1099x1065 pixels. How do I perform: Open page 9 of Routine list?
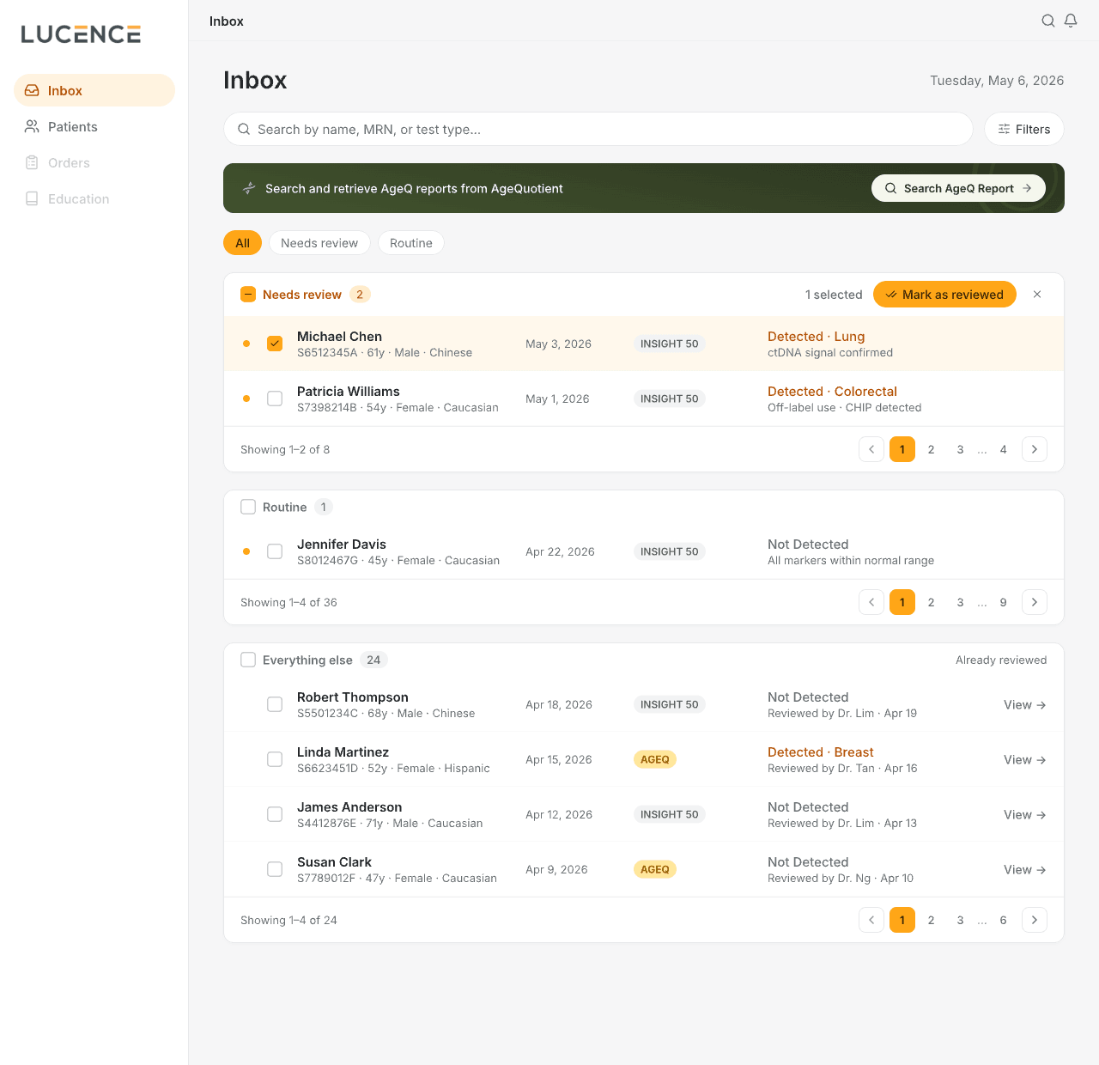coord(1003,602)
